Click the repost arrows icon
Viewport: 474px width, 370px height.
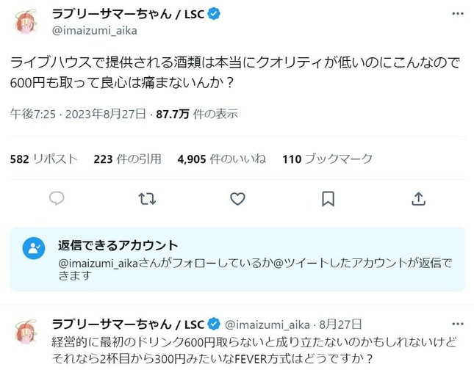pyautogui.click(x=147, y=198)
